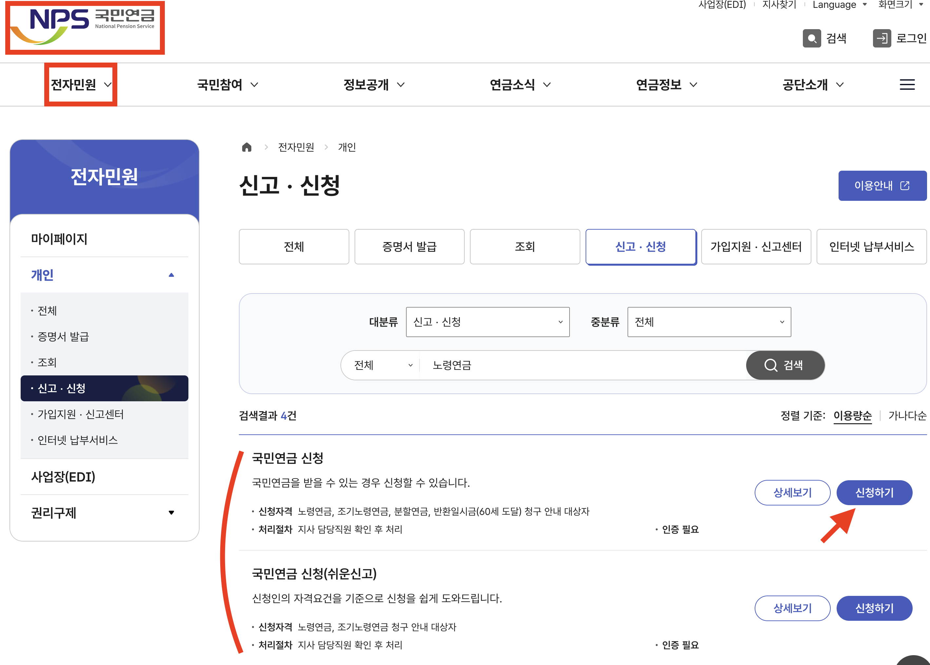Open the 대분류 dropdown showing 신고 · 신청
930x665 pixels.
(487, 322)
